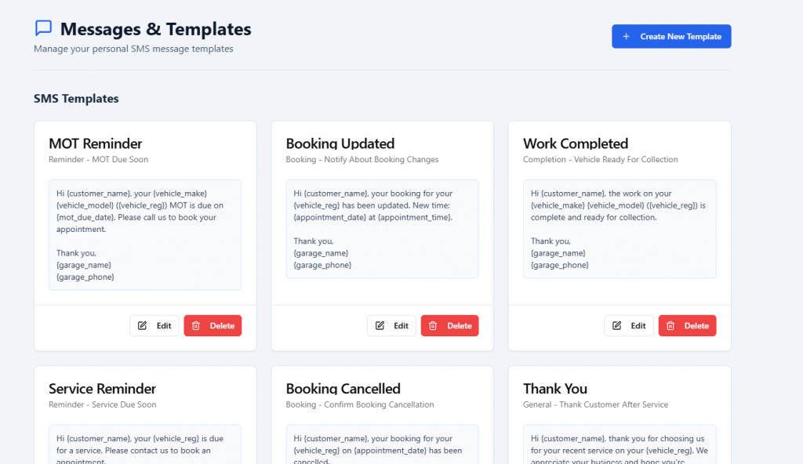
Task: Edit the MOT Reminder template
Action: click(x=154, y=326)
